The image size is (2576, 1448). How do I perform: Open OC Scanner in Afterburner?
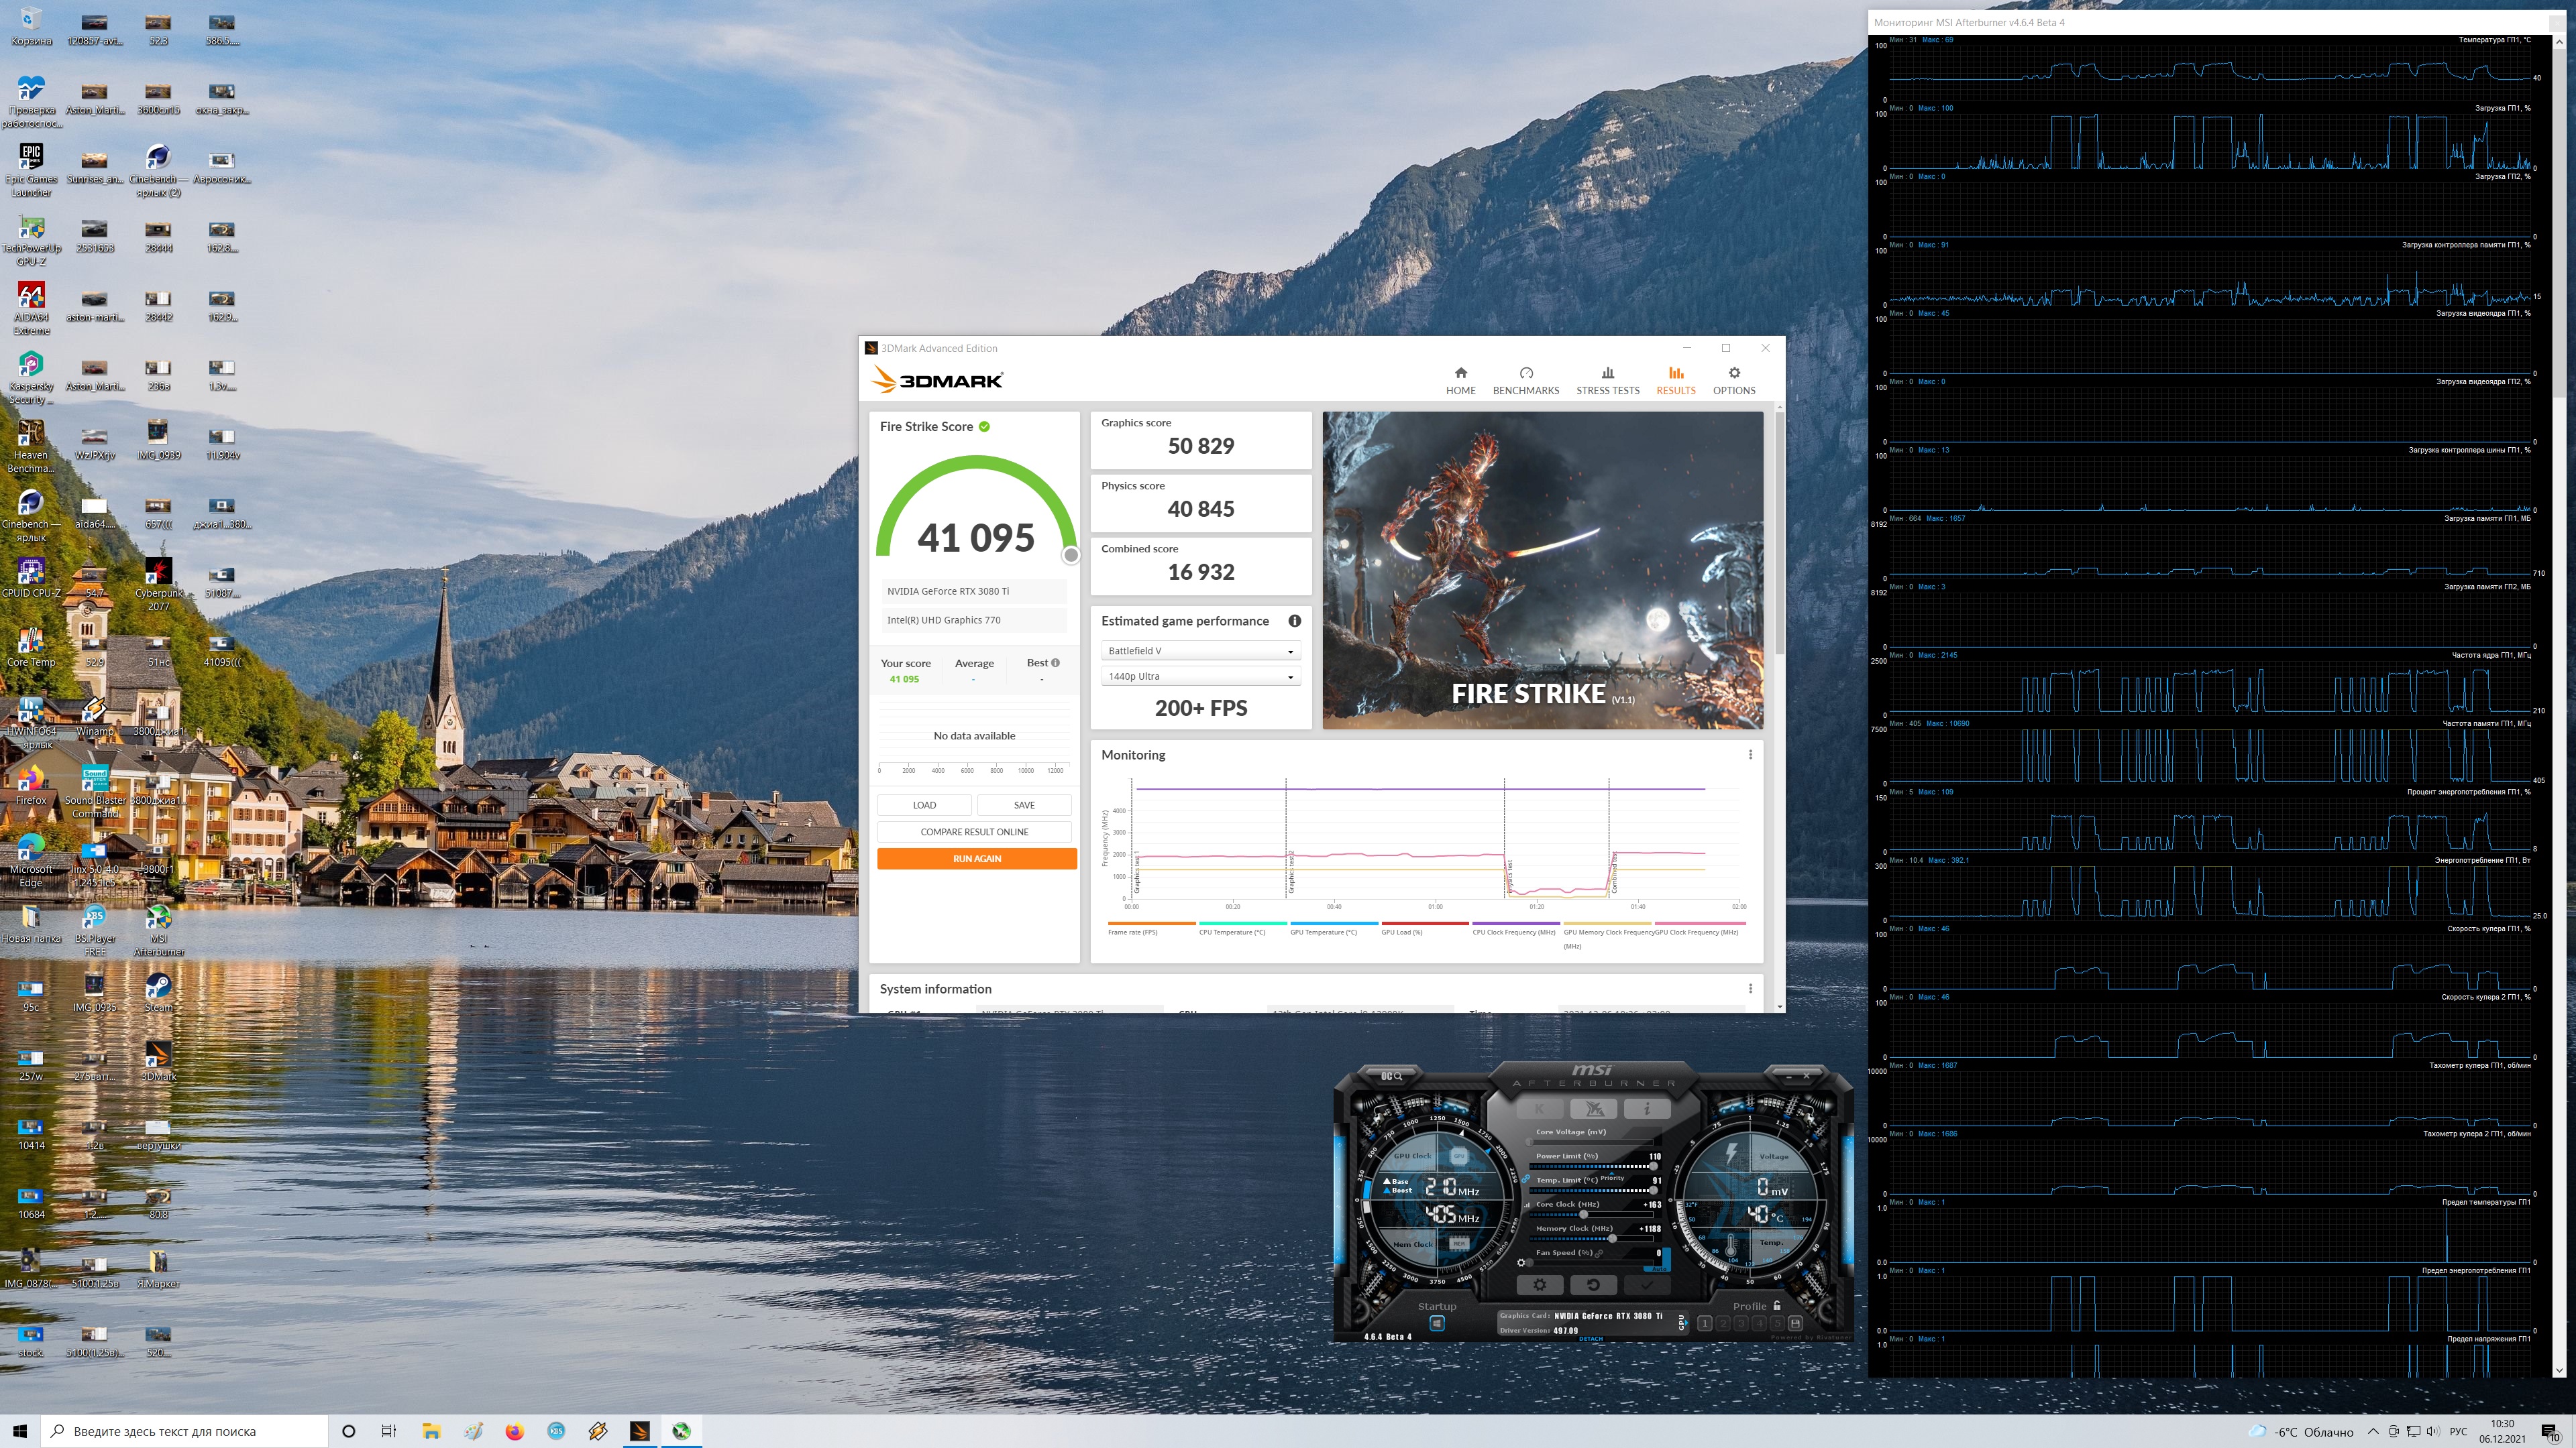coord(1391,1076)
